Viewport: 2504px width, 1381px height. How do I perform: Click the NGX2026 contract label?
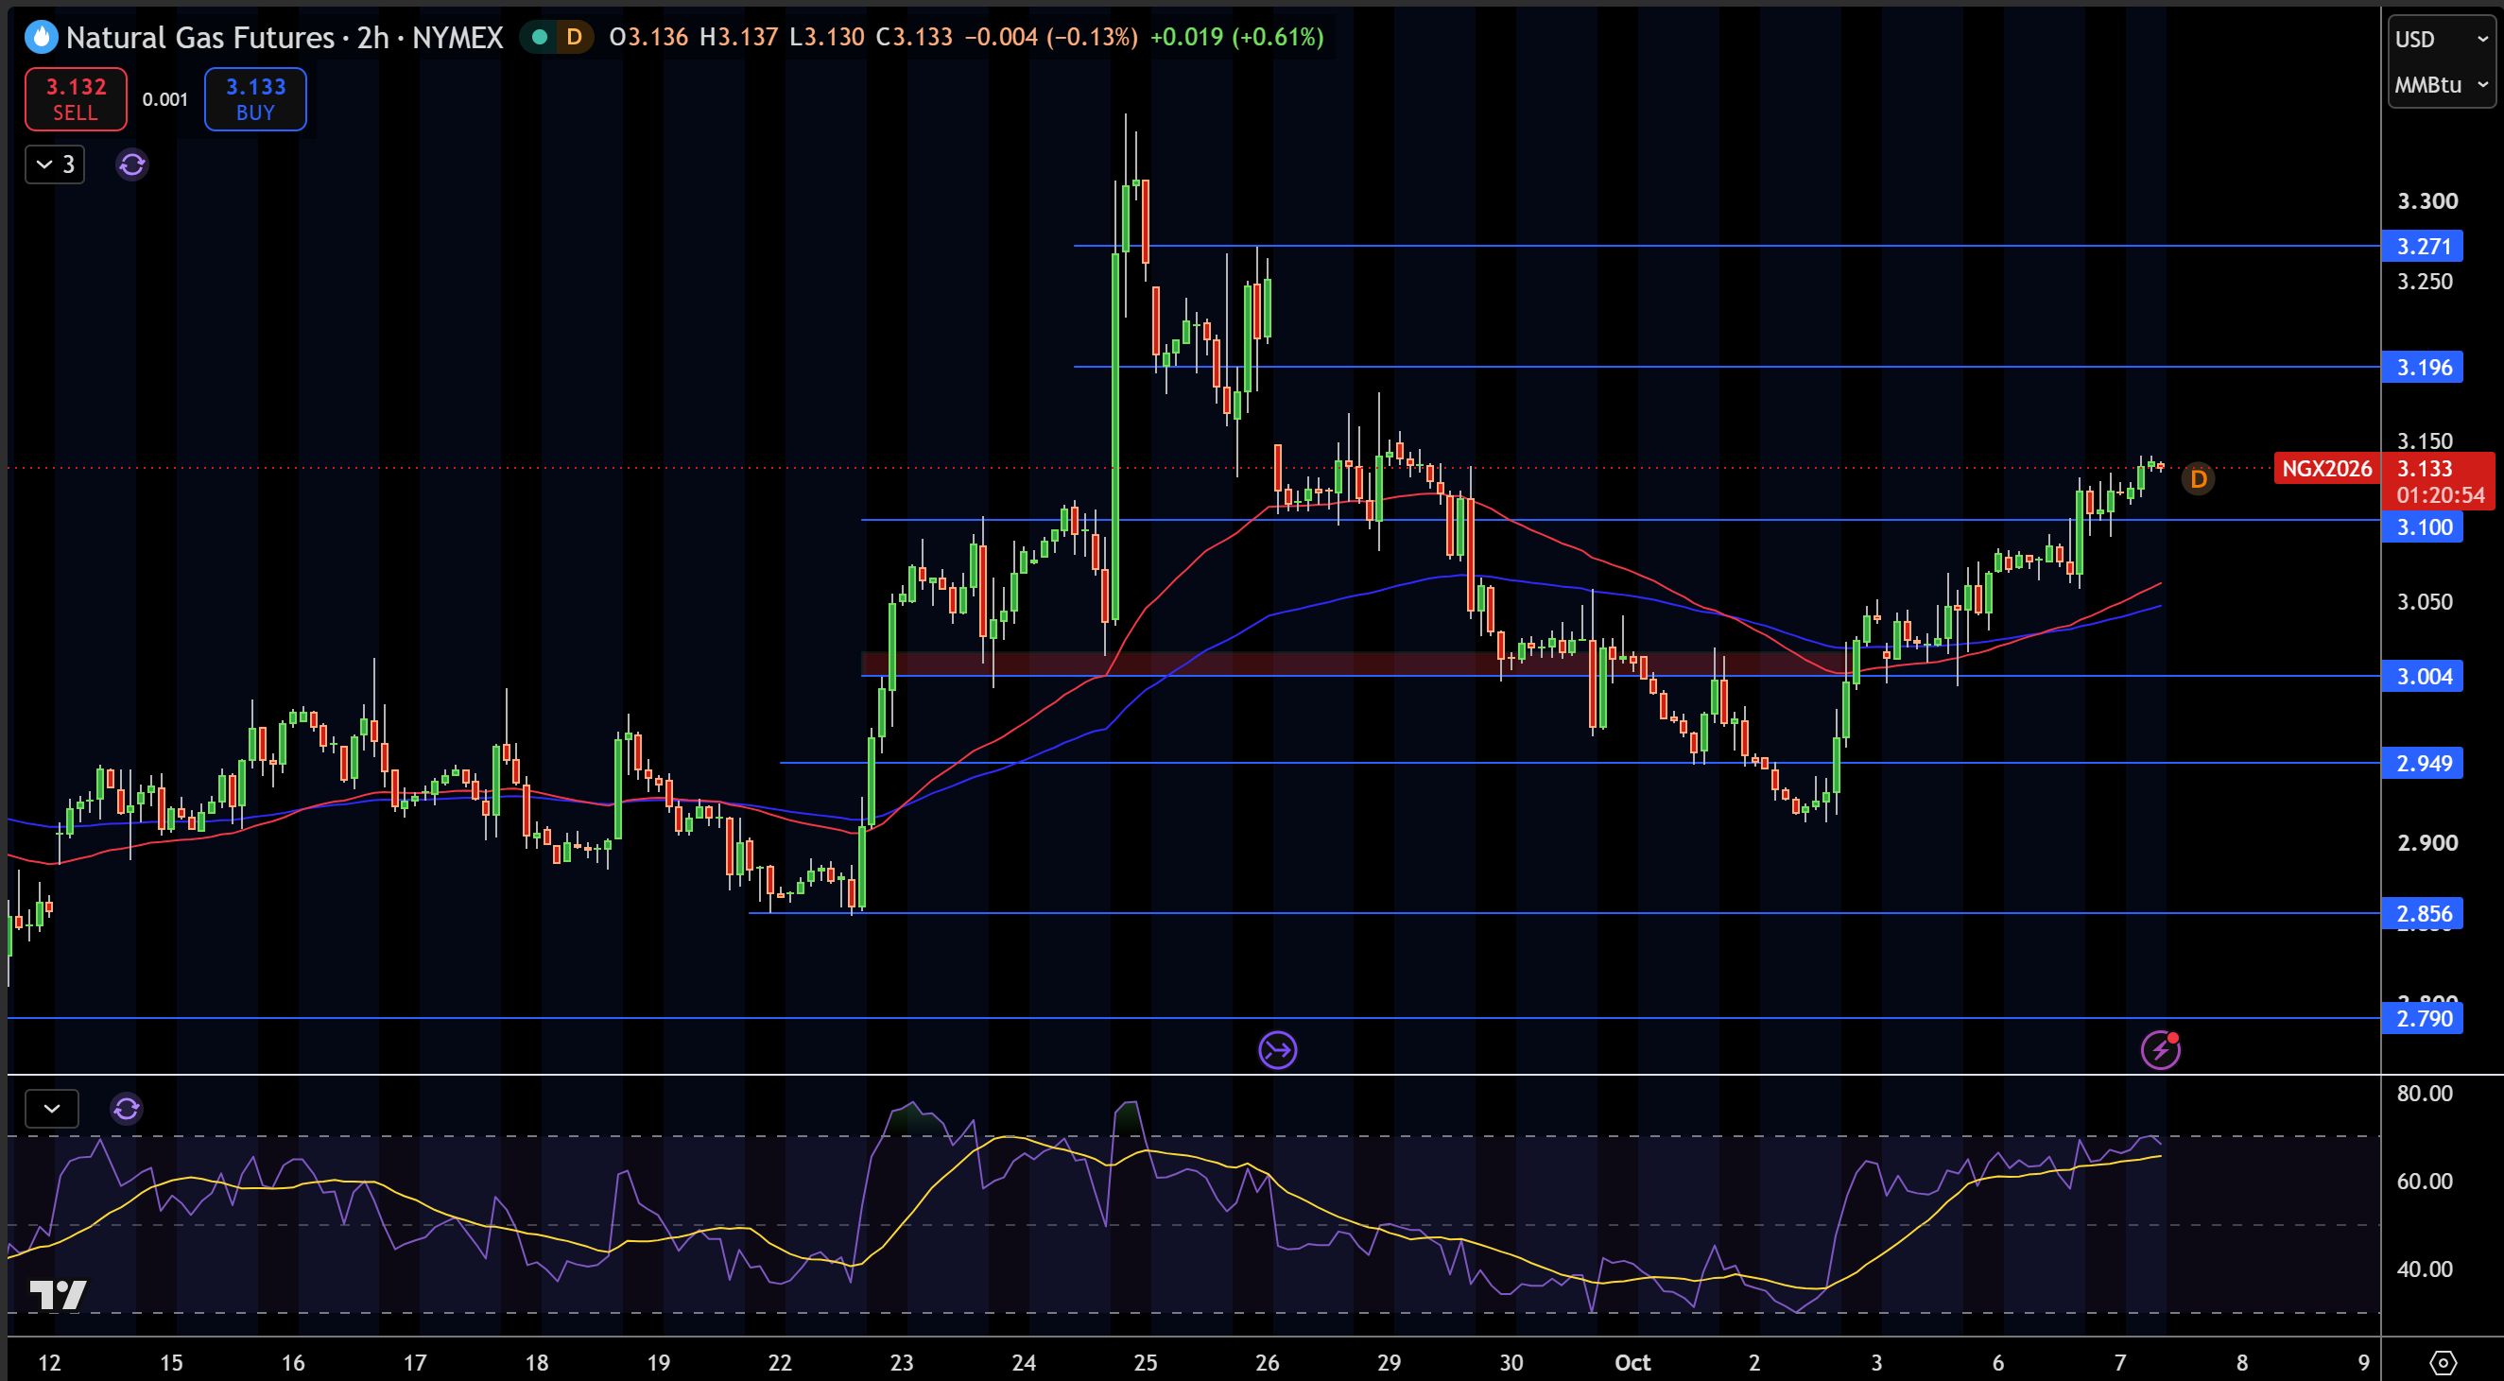pyautogui.click(x=2326, y=469)
